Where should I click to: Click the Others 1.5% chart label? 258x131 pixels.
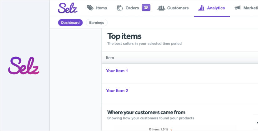(159, 129)
